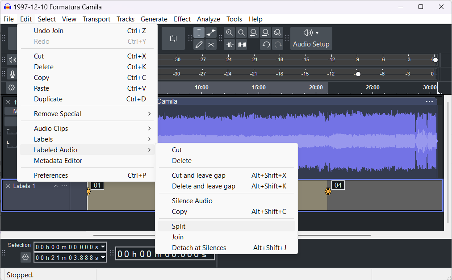Select the Multi-tool asterisk icon

(x=211, y=45)
